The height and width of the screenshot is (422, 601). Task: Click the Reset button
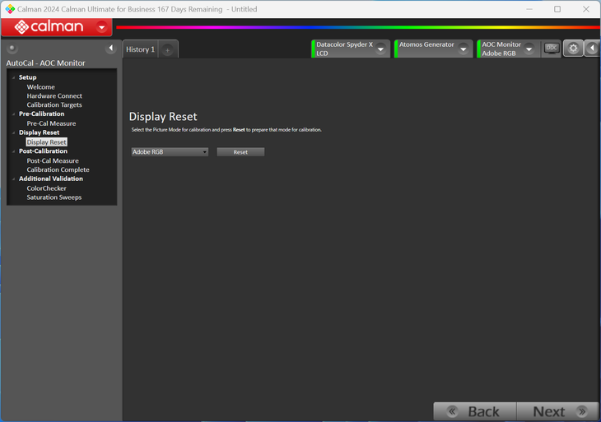click(x=240, y=152)
